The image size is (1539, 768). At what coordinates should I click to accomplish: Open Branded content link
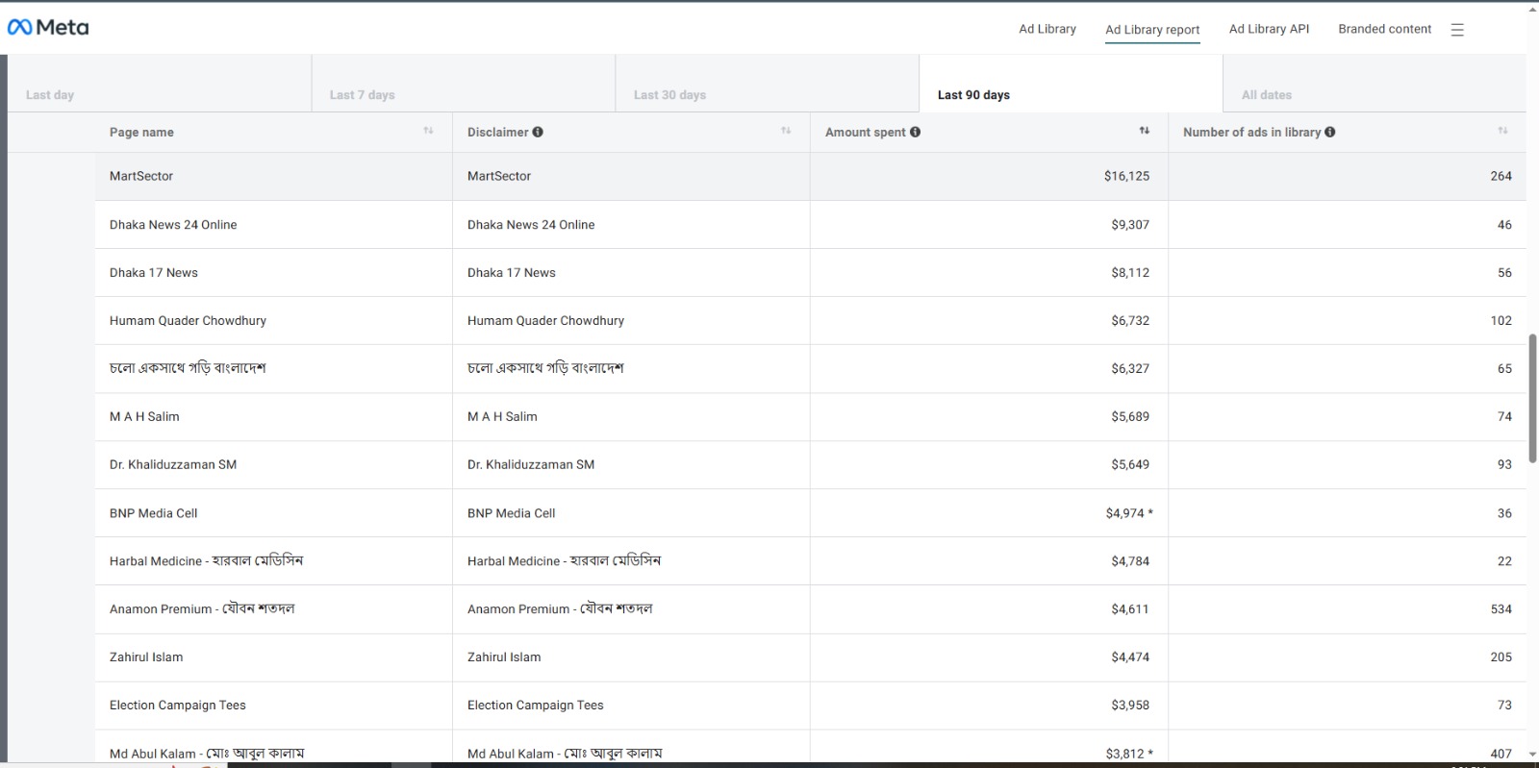[x=1384, y=29]
